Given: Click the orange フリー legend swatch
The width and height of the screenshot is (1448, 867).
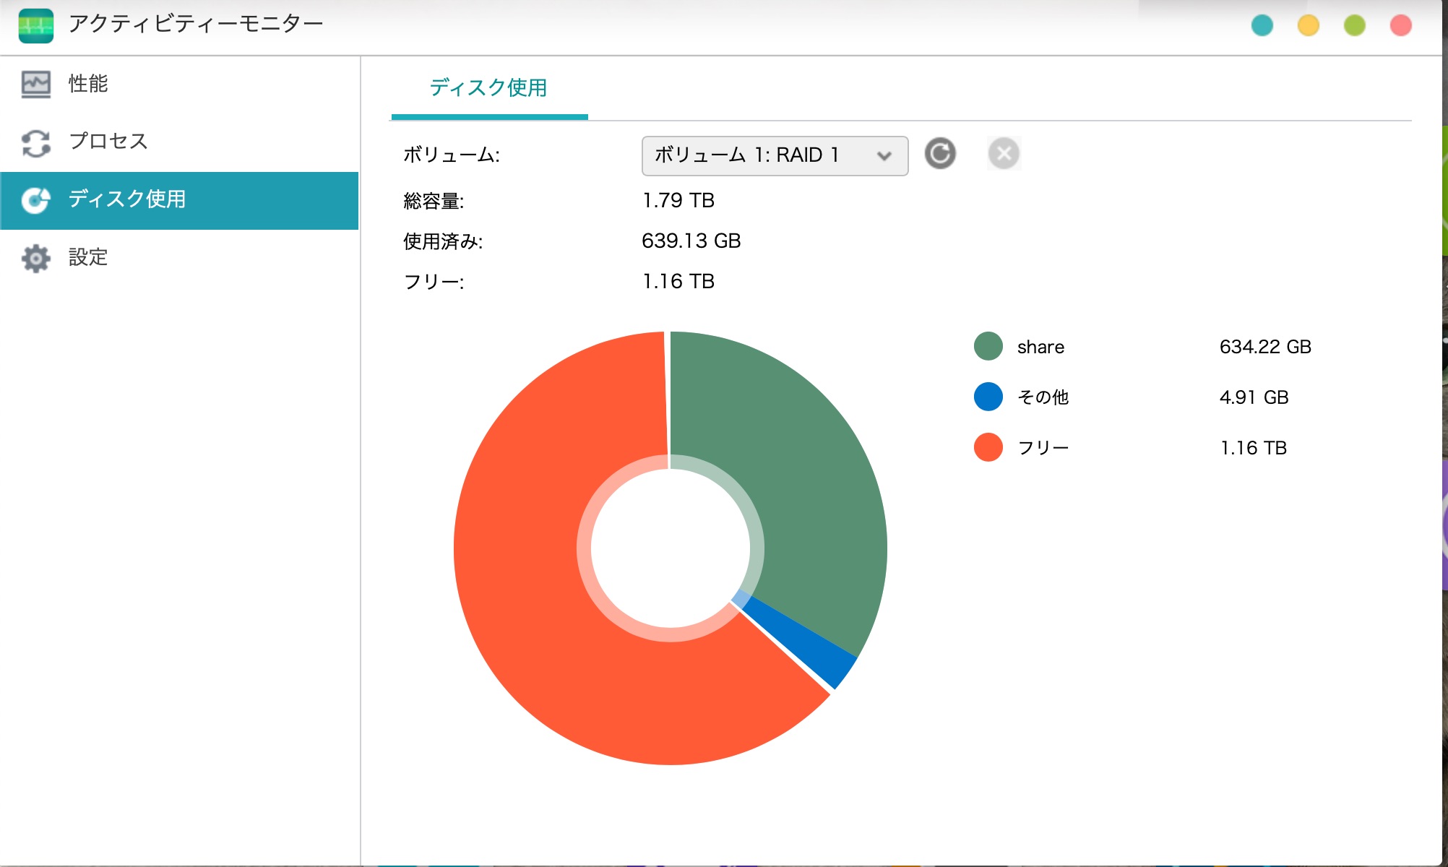Looking at the screenshot, I should [988, 447].
